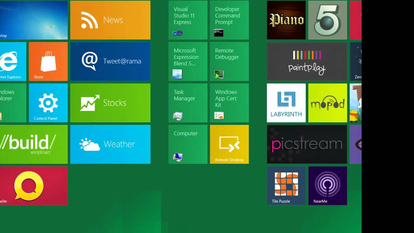Screen dimensions: 414x233
Task: Launch the paintplay tile
Action: click(x=307, y=61)
